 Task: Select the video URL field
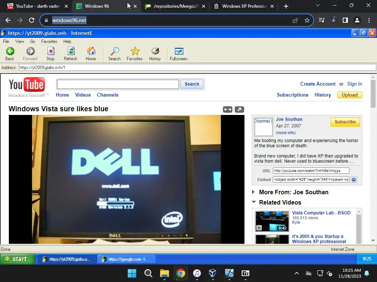click(x=311, y=171)
